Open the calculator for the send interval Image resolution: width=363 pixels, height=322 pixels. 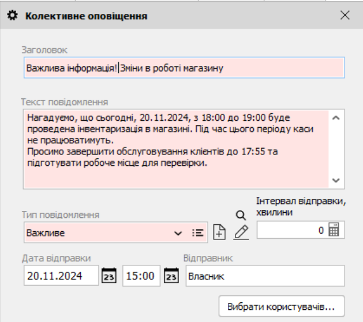pos(334,230)
